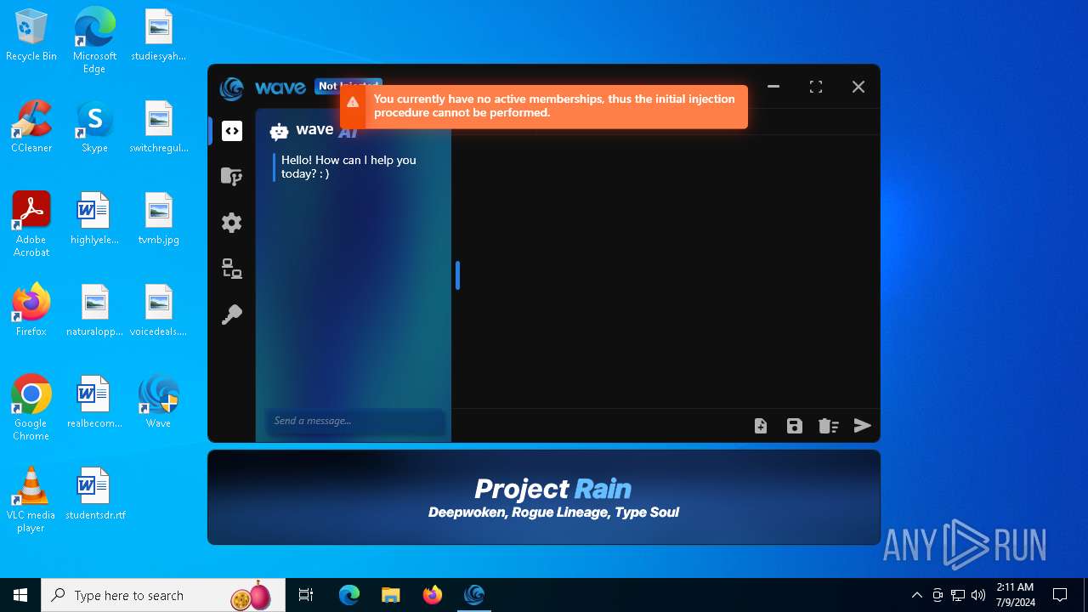Open the volume control in system tray

(x=978, y=595)
